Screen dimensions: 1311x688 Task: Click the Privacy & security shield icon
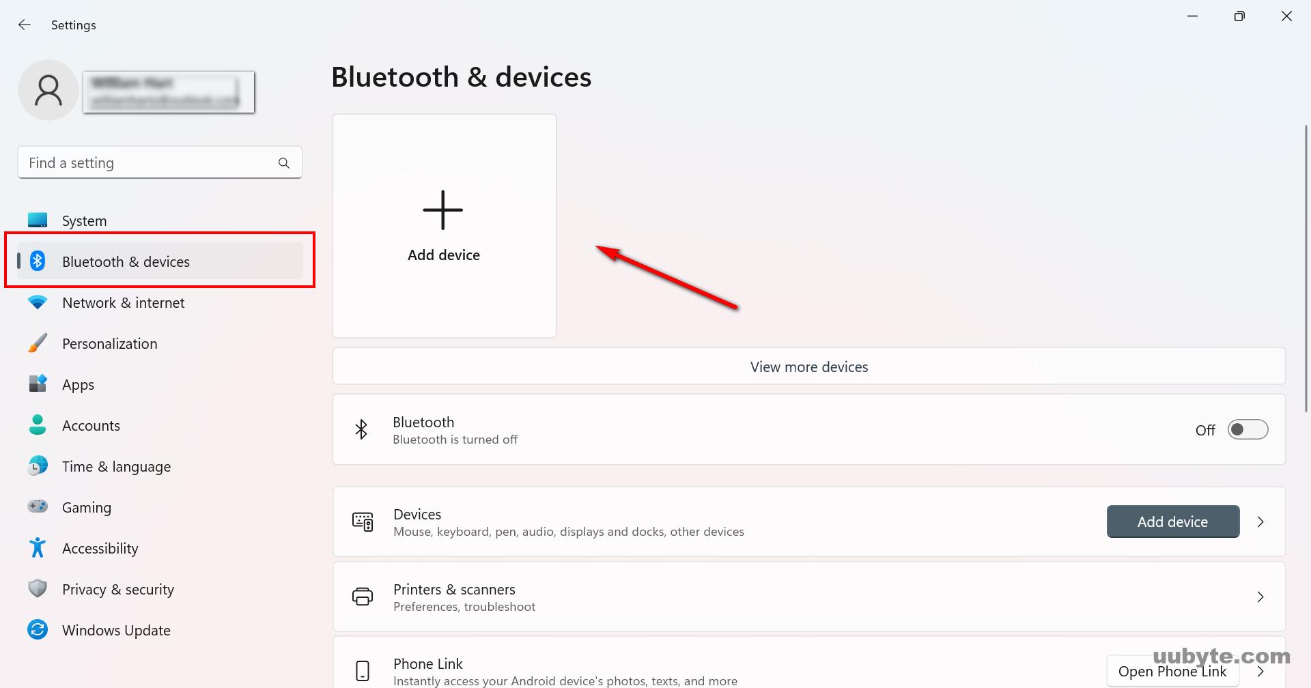(x=38, y=588)
